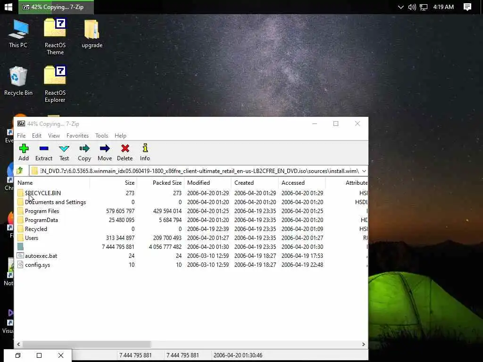483x362 pixels.
Task: Select the unnamed teal folder icon
Action: tap(21, 247)
